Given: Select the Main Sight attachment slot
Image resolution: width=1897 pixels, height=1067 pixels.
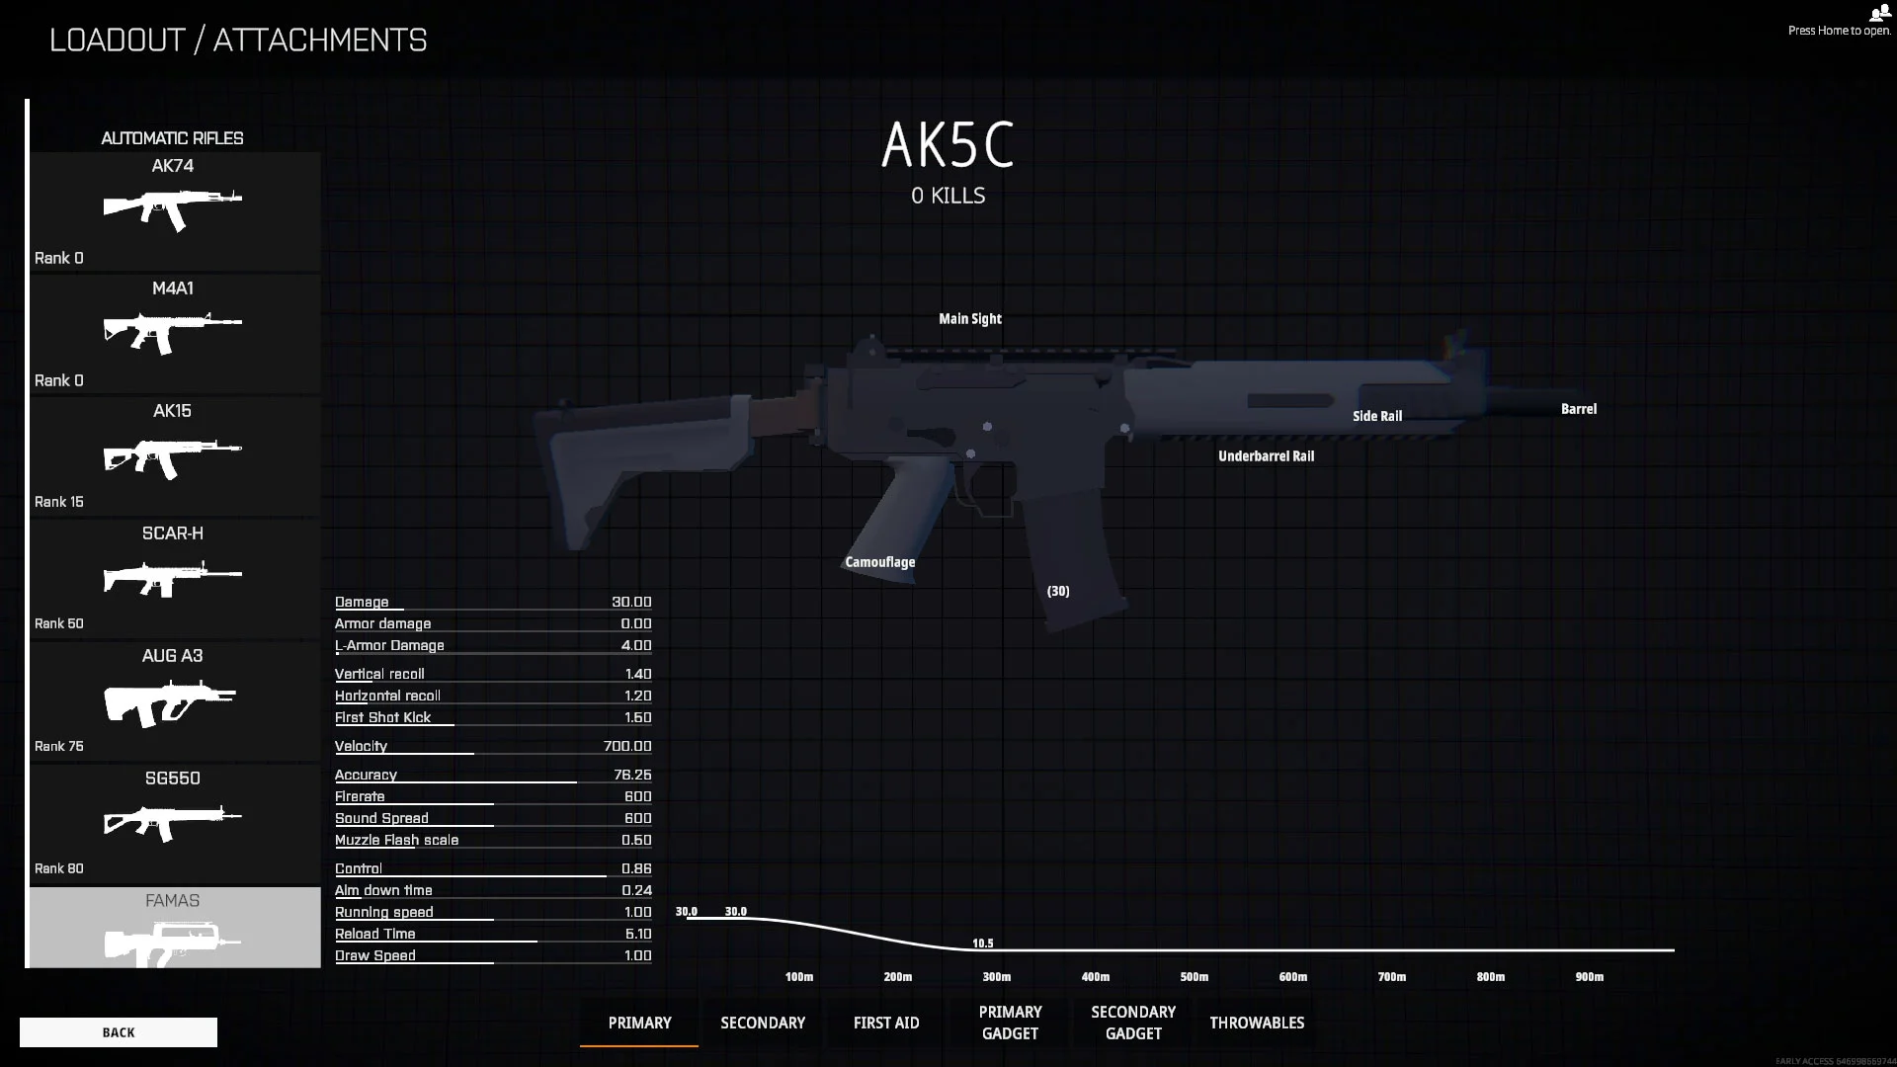Looking at the screenshot, I should click(969, 316).
